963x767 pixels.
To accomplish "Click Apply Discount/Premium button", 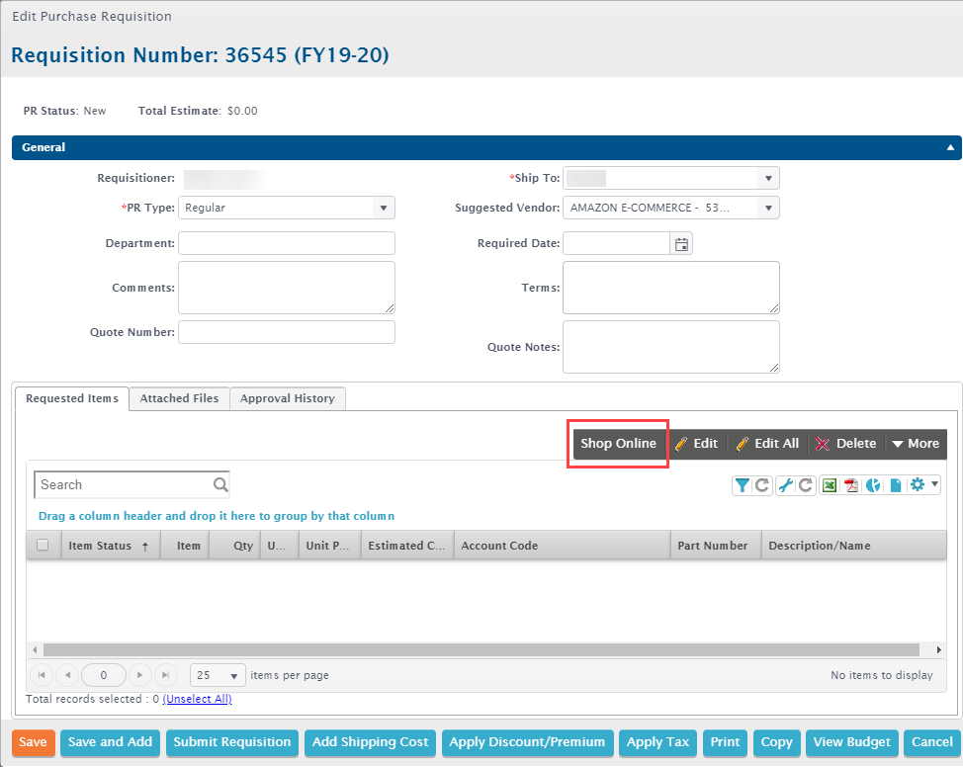I will pyautogui.click(x=527, y=742).
